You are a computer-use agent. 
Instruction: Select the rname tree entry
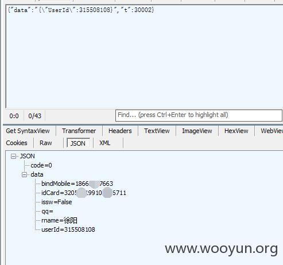pyautogui.click(x=60, y=220)
